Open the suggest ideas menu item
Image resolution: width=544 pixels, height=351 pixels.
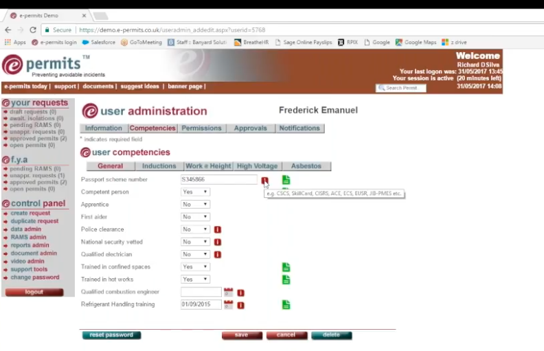point(140,87)
